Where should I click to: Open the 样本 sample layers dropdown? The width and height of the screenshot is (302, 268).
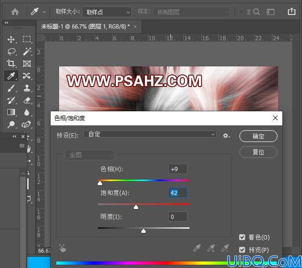point(191,12)
